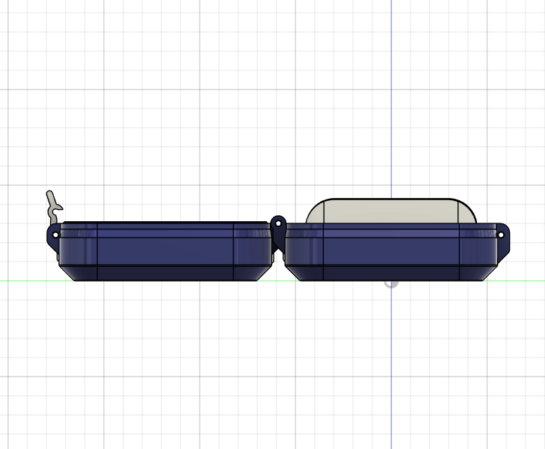Image resolution: width=545 pixels, height=449 pixels.
Task: Click the green horizontal axis line at right
Action: (523, 281)
